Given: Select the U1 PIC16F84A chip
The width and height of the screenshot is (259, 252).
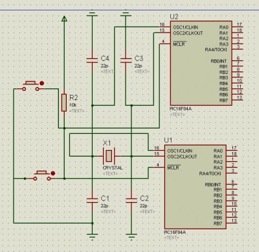Looking at the screenshot, I should pos(196,187).
